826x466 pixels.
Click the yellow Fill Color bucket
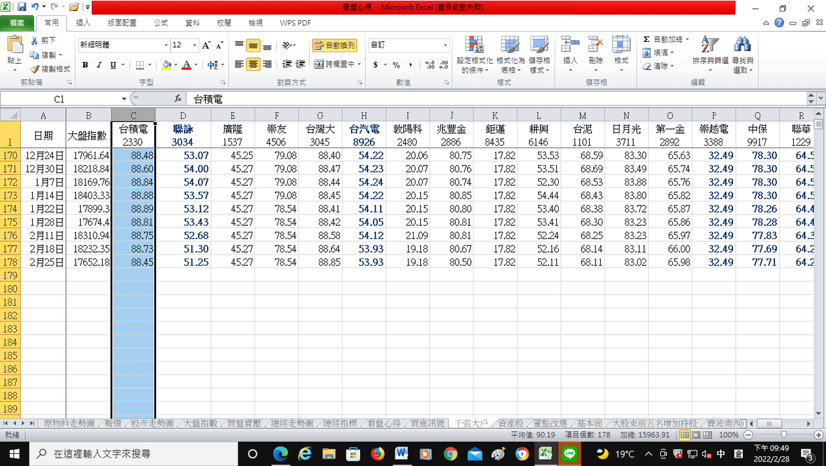pos(166,64)
